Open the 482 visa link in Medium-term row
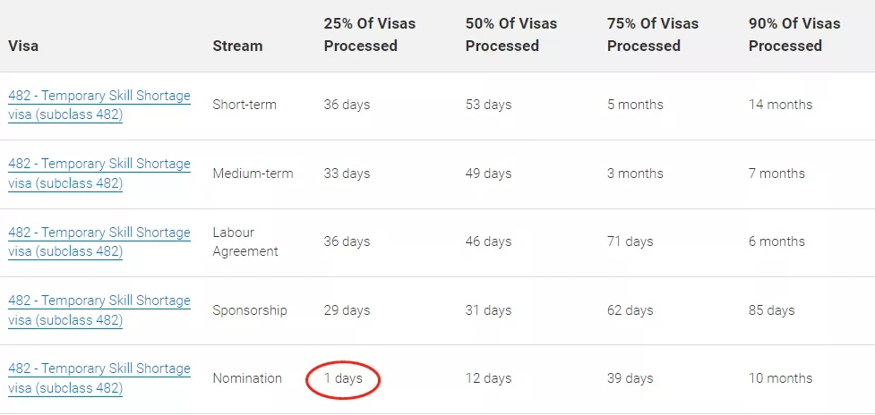Screen dimensions: 875x415 pos(99,174)
